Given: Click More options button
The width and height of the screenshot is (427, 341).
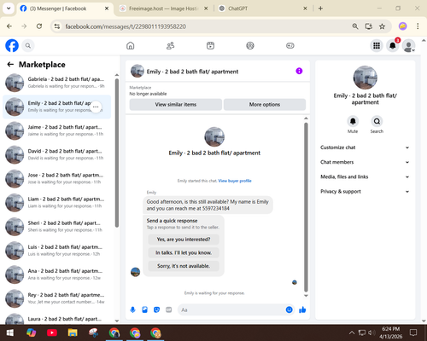Looking at the screenshot, I should [x=265, y=105].
